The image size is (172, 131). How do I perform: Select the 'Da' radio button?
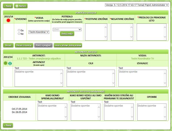19,30
